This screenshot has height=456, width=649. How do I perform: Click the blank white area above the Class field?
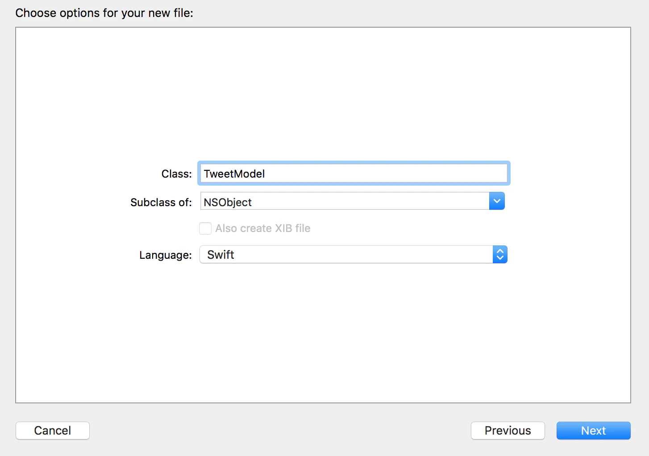point(323,94)
